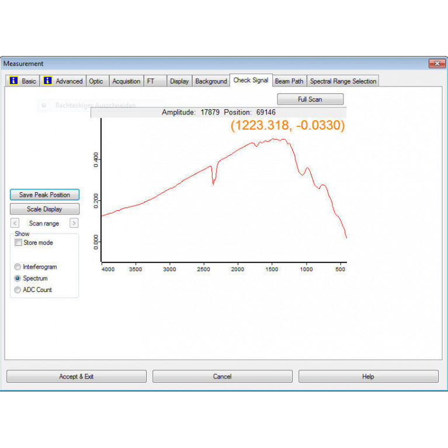Click Accept & Exit
This screenshot has width=448, height=448.
(x=77, y=377)
